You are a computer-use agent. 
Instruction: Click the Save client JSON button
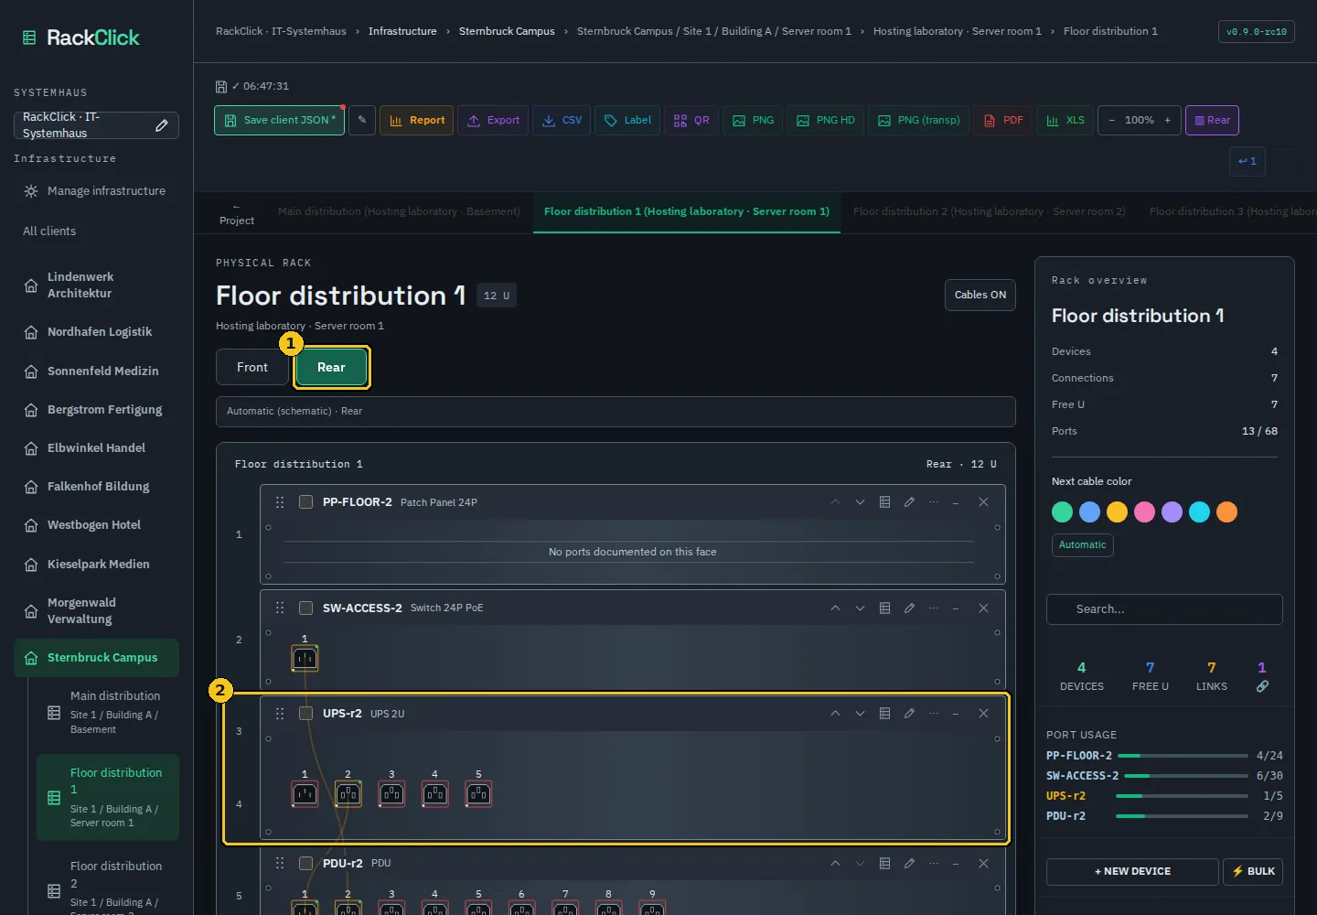pyautogui.click(x=279, y=120)
